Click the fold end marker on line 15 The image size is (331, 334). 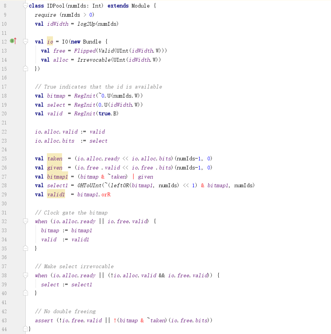pyautogui.click(x=25, y=68)
